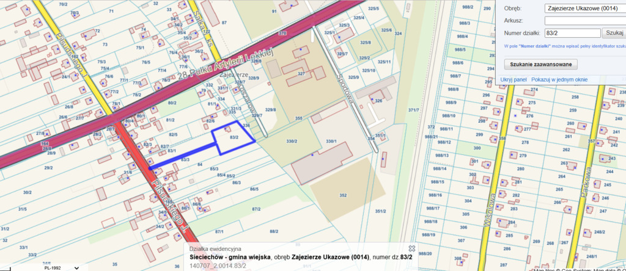Close the Działka ewidencyjna info popup

pos(411,248)
